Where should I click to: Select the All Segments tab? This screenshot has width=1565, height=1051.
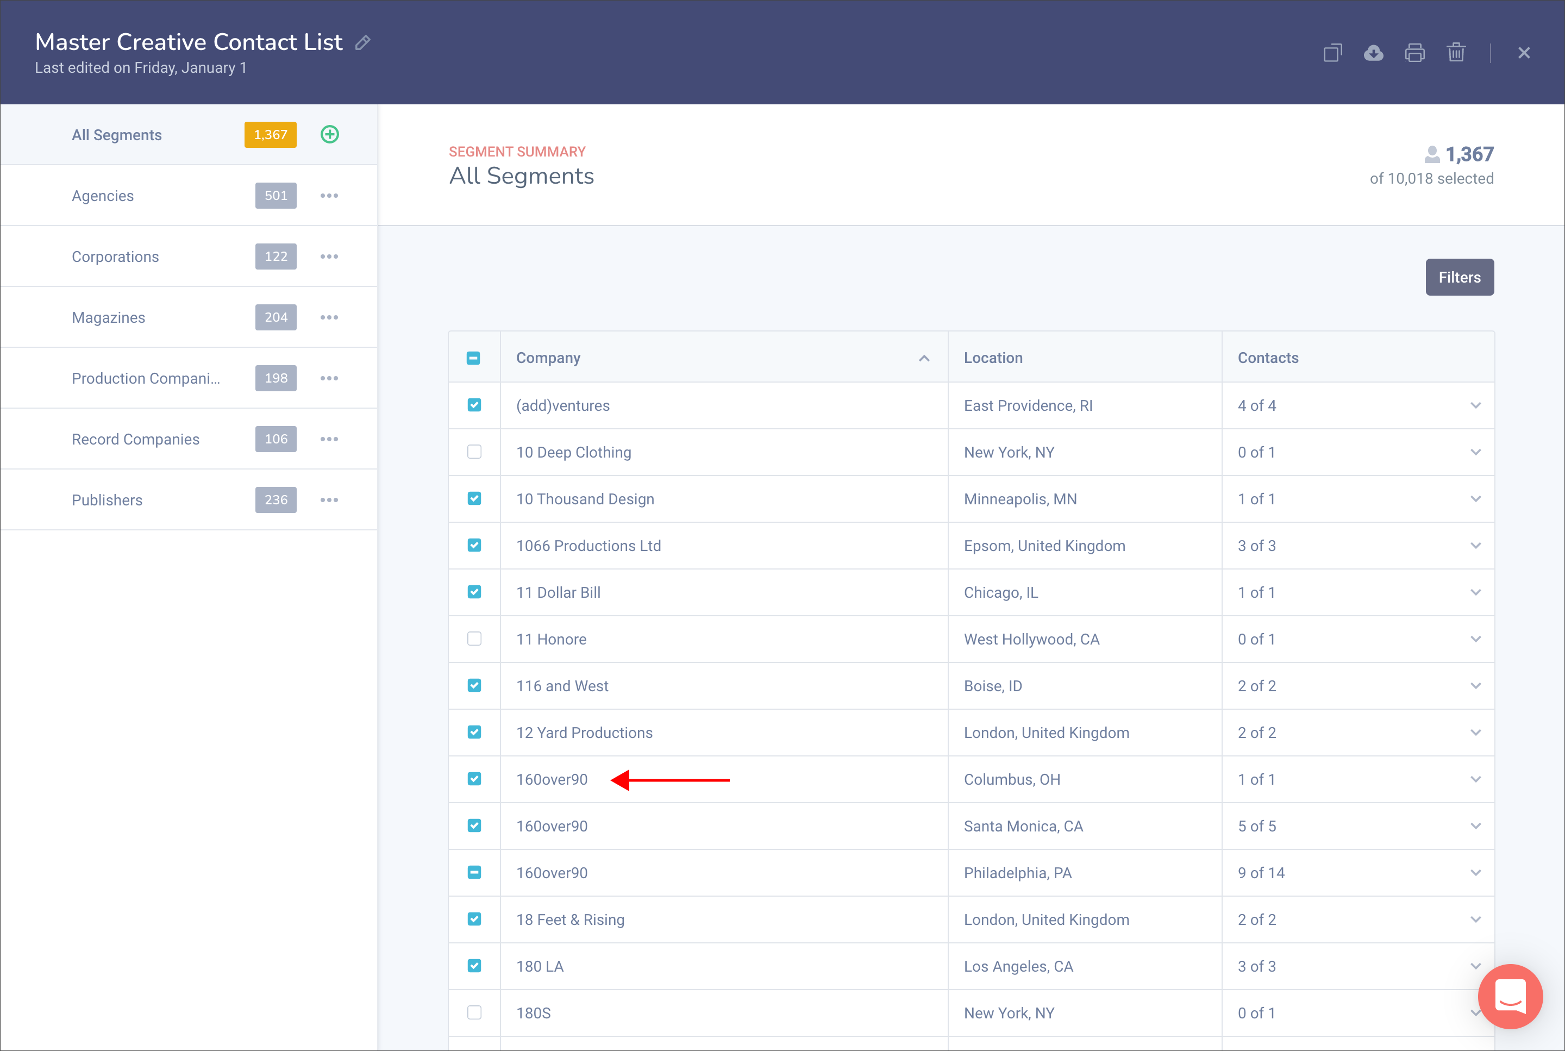click(x=189, y=135)
